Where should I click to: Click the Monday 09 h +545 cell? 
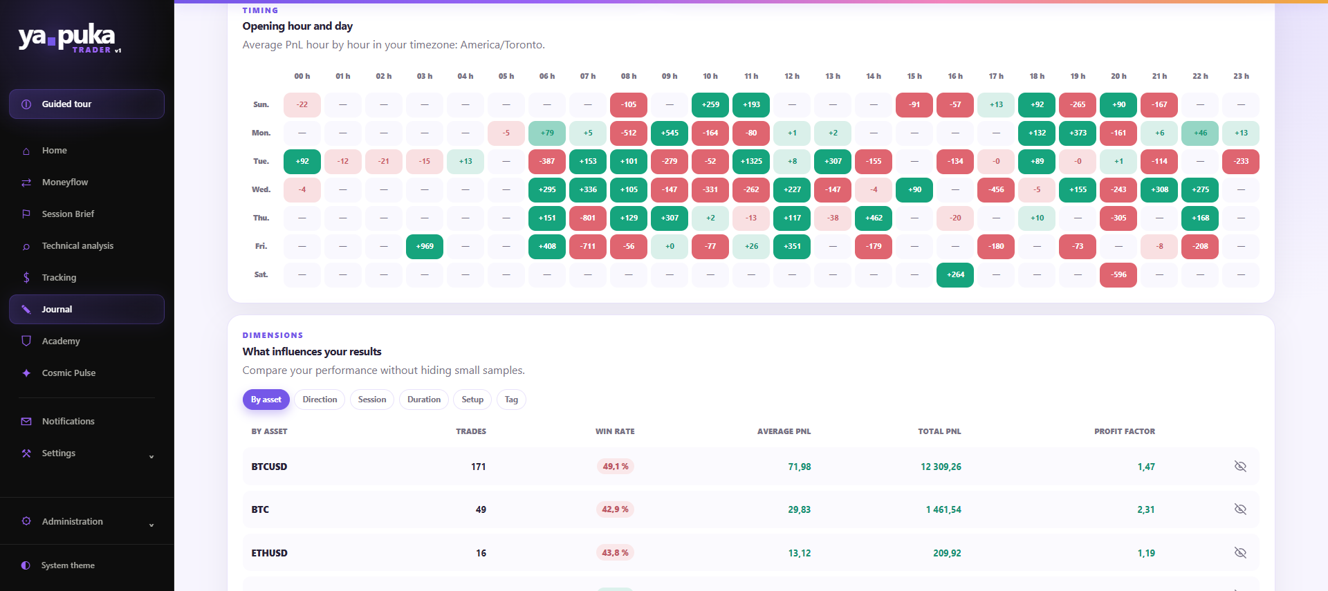click(670, 133)
